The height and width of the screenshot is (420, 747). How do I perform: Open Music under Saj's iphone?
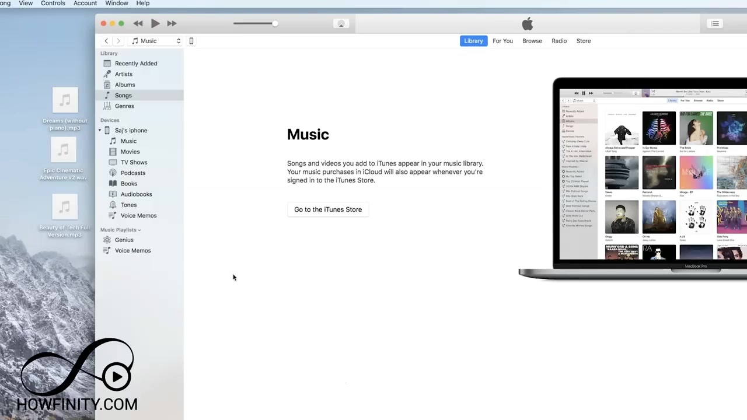click(140, 141)
